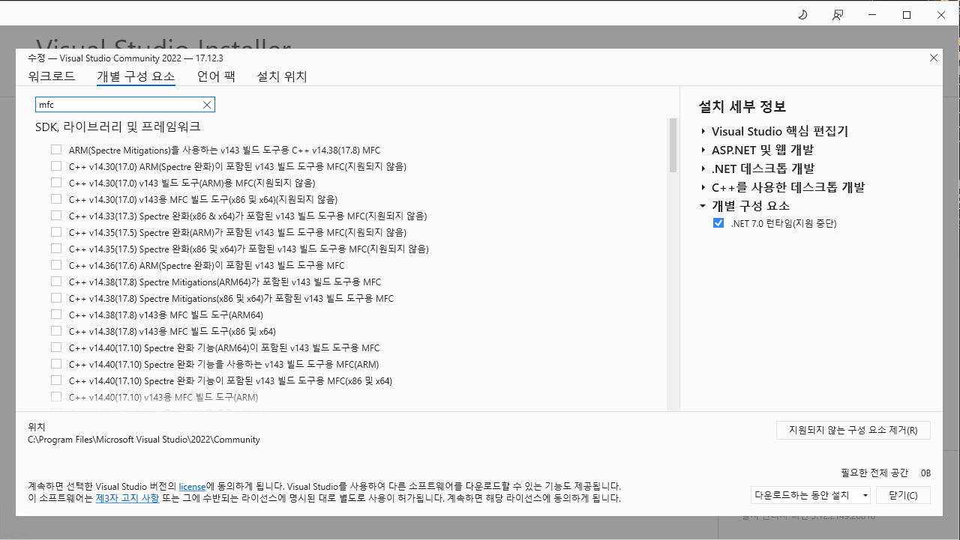Check C++ v14.40(17.10) Spectre 완화 기능(ARM64) MFC checkbox
The width and height of the screenshot is (960, 540).
pyautogui.click(x=56, y=348)
